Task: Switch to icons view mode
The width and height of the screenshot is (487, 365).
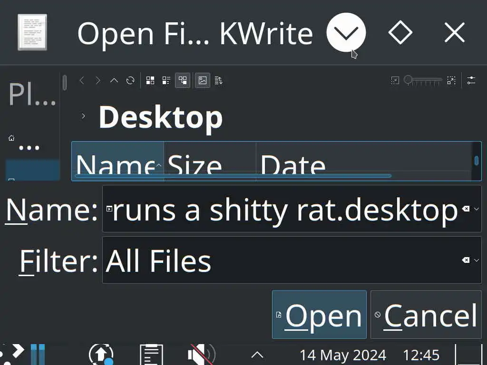Action: 150,81
